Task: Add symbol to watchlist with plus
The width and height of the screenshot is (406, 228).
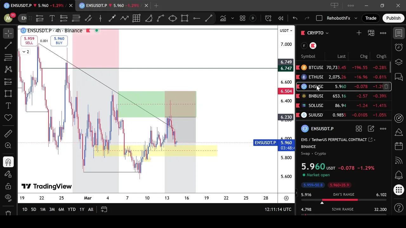Action: [359, 33]
